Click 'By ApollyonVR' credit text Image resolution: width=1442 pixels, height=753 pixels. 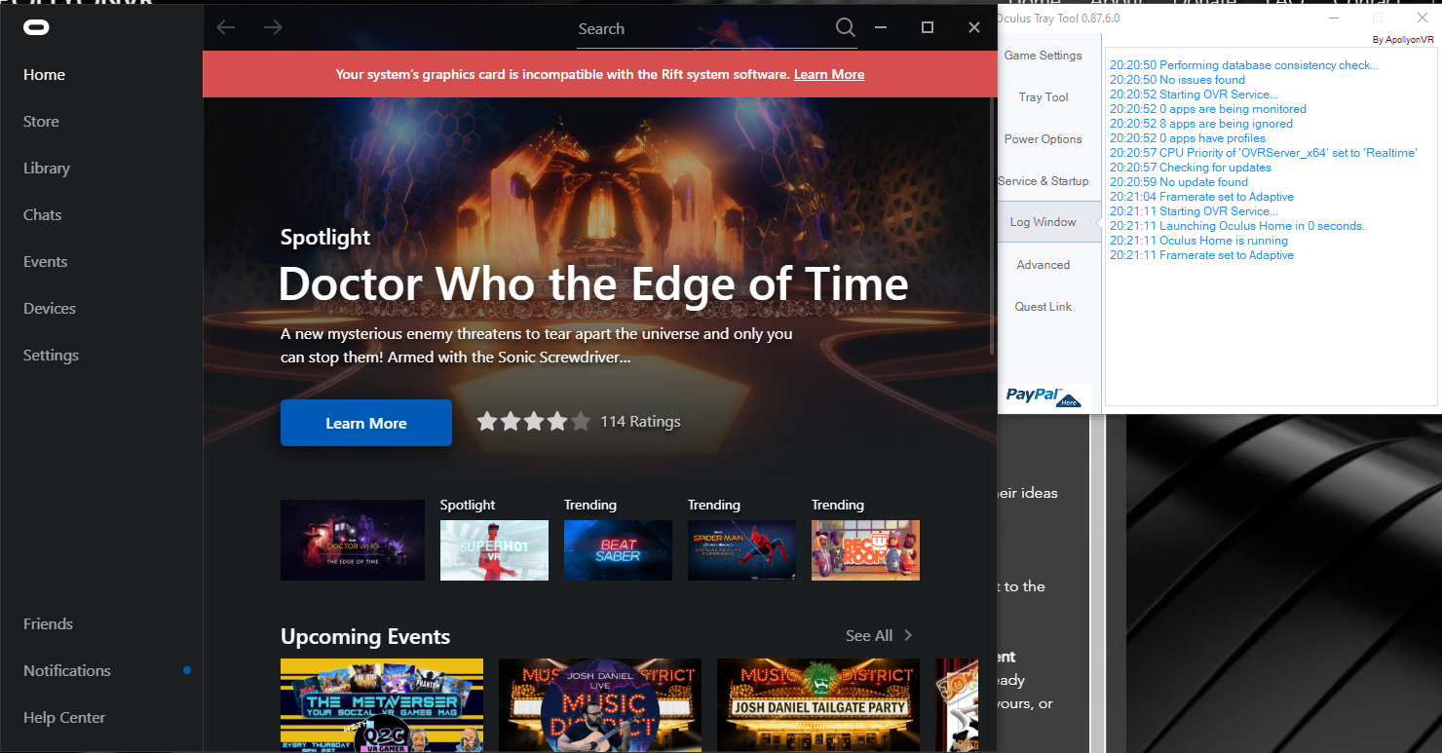pos(1403,40)
